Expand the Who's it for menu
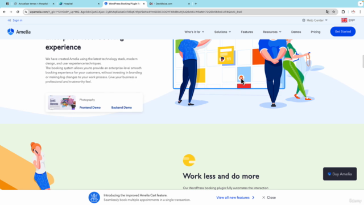The width and height of the screenshot is (364, 205). [194, 32]
